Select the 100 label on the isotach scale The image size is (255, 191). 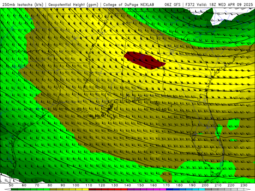pos(76,185)
